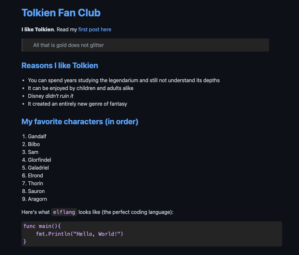This screenshot has height=255, width=299.
Task: Click Galadriel list item
Action: pyautogui.click(x=38, y=168)
